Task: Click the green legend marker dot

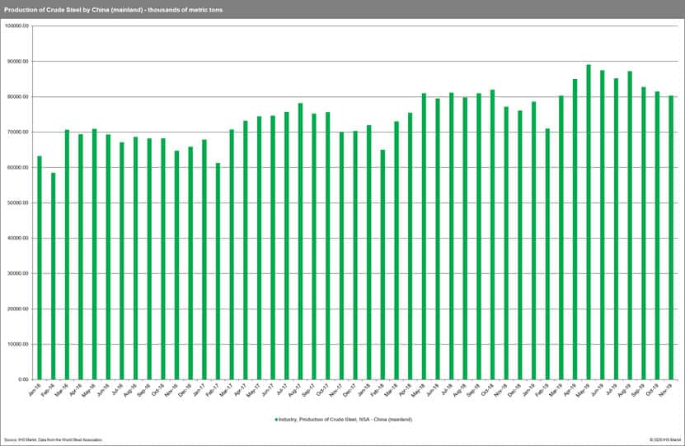Action: pos(275,420)
